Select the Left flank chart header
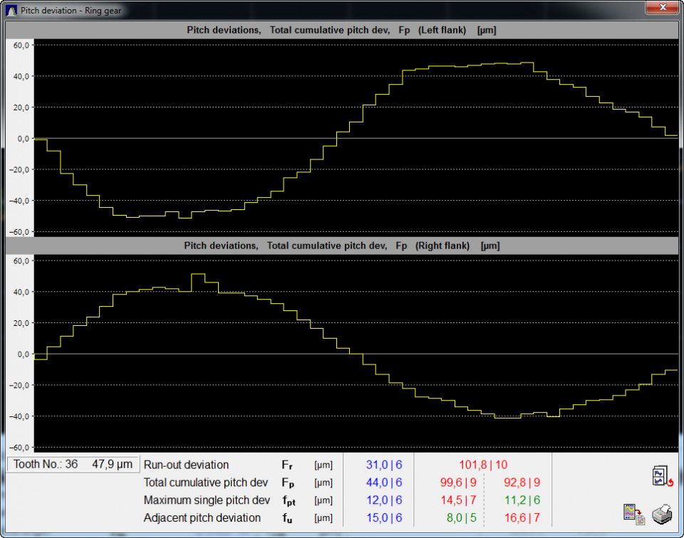The height and width of the screenshot is (538, 684). click(341, 30)
